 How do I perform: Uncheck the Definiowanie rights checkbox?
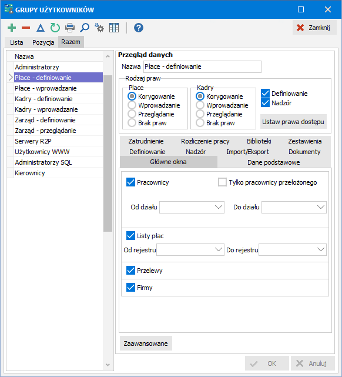(266, 94)
